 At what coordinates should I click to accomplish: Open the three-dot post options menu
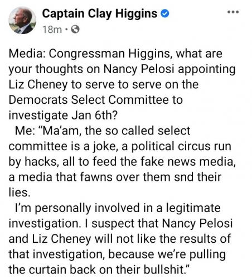click(x=233, y=12)
